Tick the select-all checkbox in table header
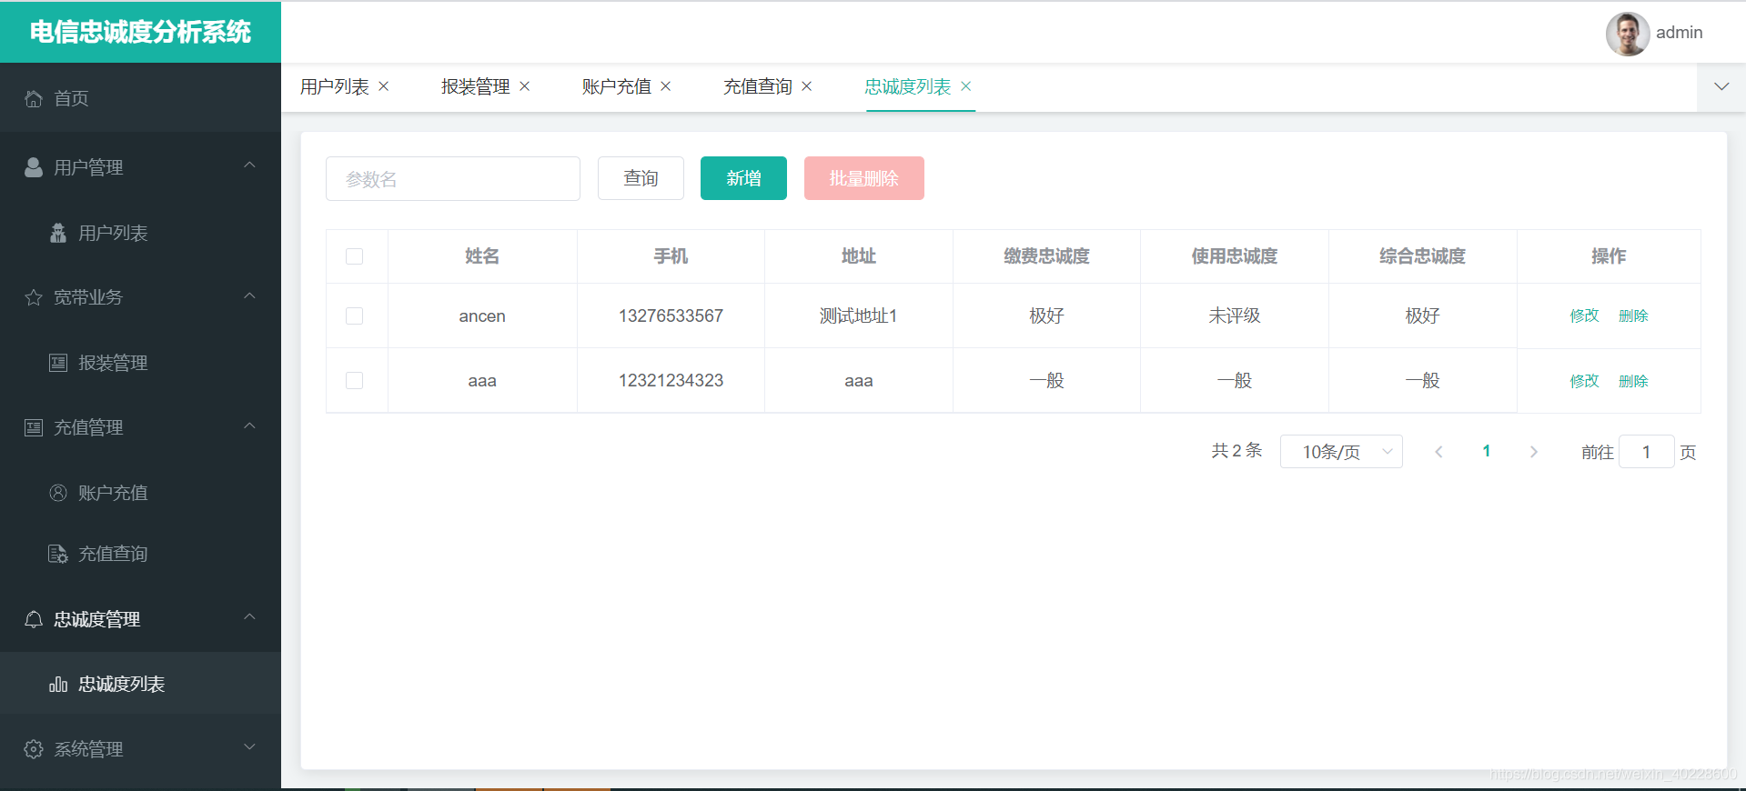The height and width of the screenshot is (791, 1746). coord(355,256)
